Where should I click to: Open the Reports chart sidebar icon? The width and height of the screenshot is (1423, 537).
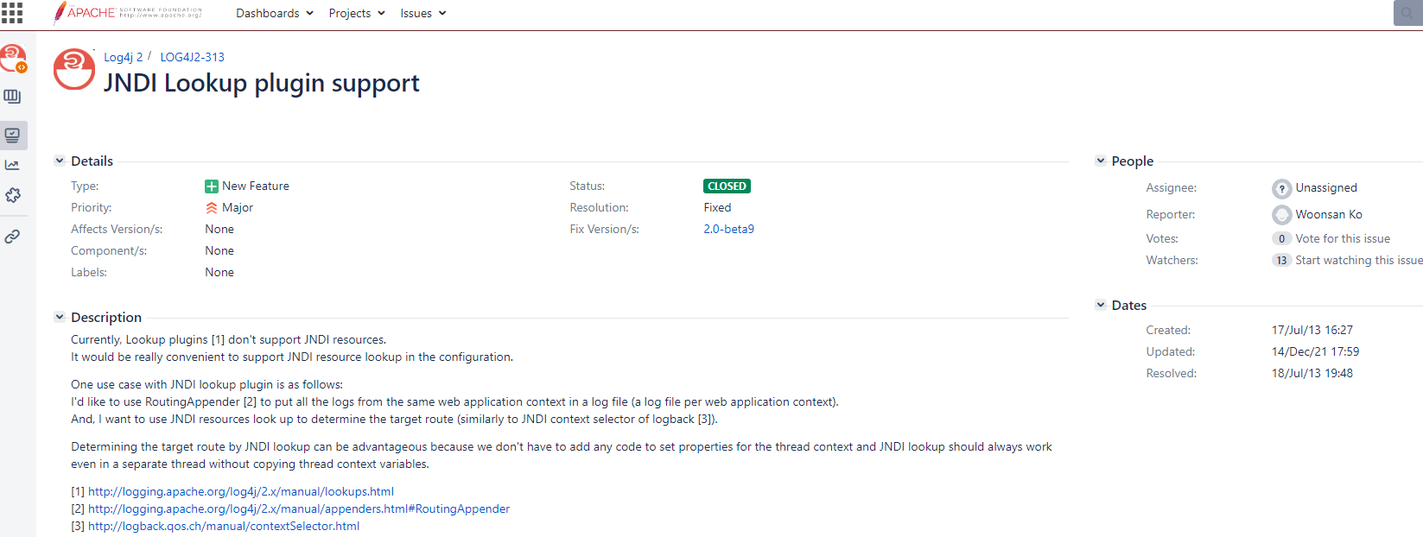click(x=12, y=165)
